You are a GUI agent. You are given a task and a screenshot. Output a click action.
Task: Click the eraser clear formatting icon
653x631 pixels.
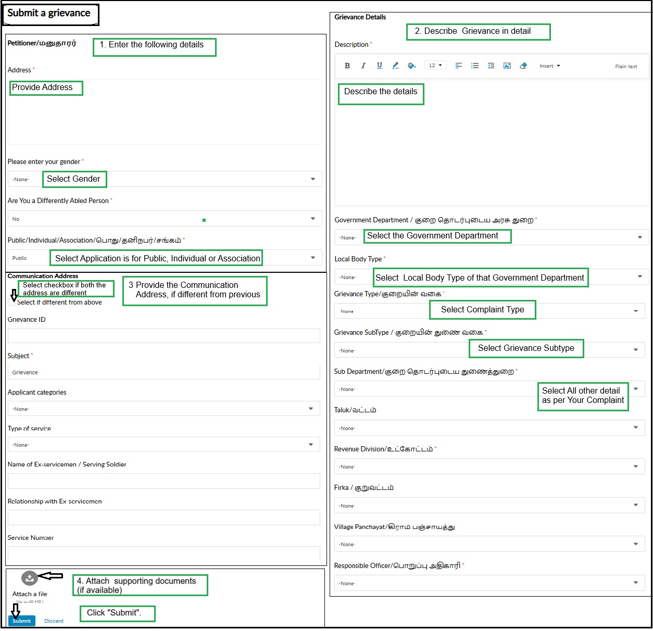(x=523, y=66)
